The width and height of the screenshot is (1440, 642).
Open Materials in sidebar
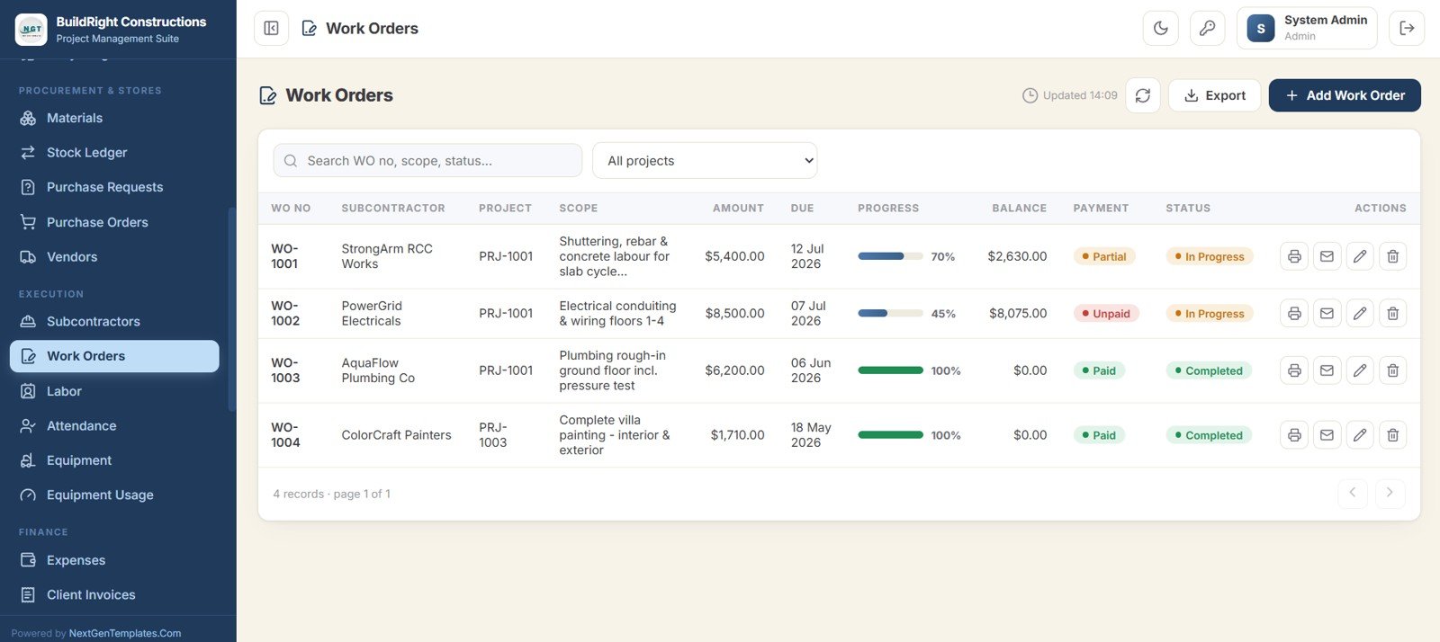coord(114,118)
